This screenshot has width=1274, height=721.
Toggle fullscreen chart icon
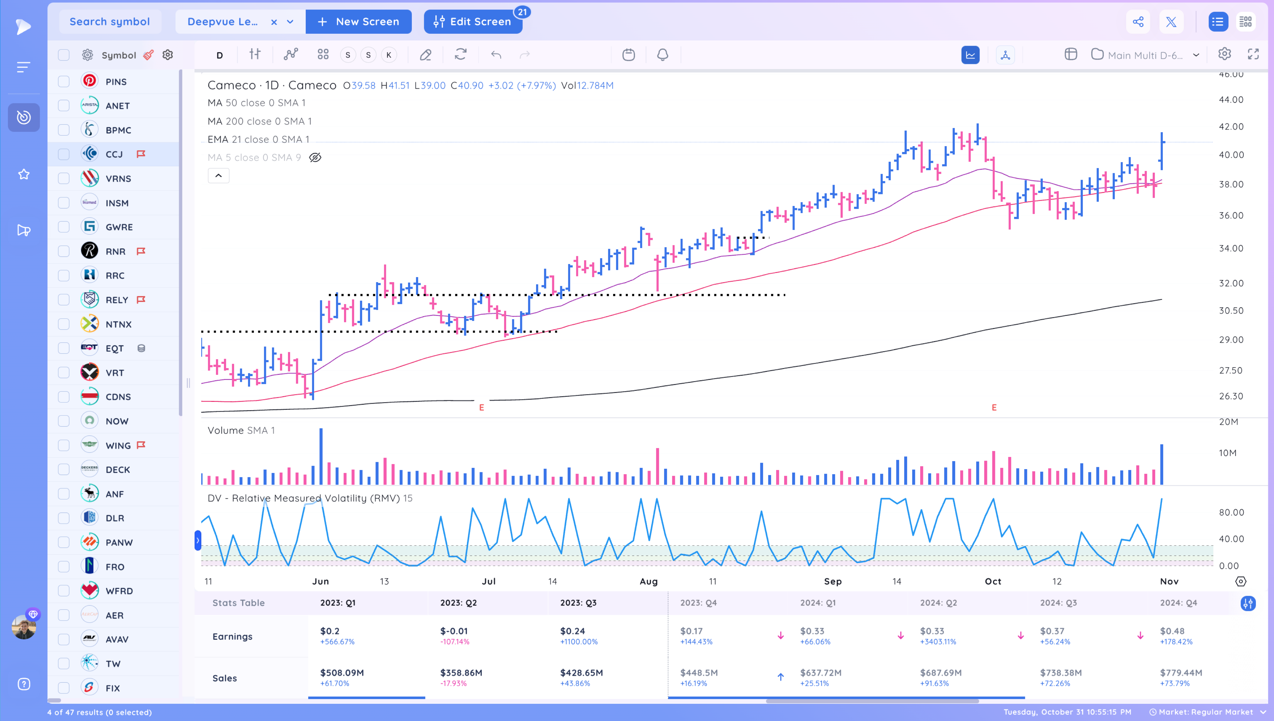(x=1253, y=54)
